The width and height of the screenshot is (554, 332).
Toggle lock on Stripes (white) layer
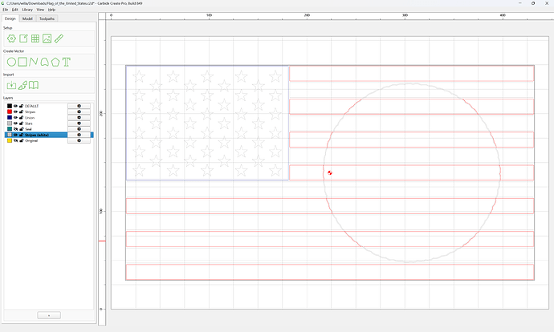tap(21, 135)
